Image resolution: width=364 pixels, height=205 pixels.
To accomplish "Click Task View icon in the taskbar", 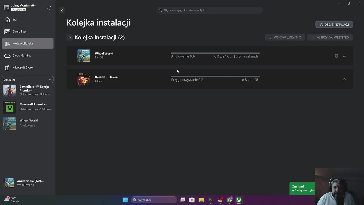I will coord(183,200).
